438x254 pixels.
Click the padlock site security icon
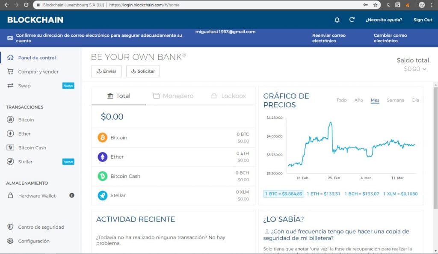tap(38, 5)
